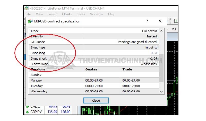This screenshot has width=206, height=121.
Task: Select the GTC mode row
Action: click(x=94, y=42)
